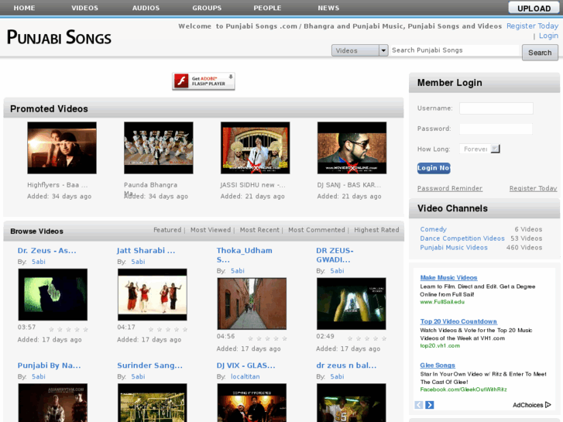This screenshot has width=563, height=422.
Task: Visit www.FullSail.edu ad URL
Action: pyautogui.click(x=442, y=302)
